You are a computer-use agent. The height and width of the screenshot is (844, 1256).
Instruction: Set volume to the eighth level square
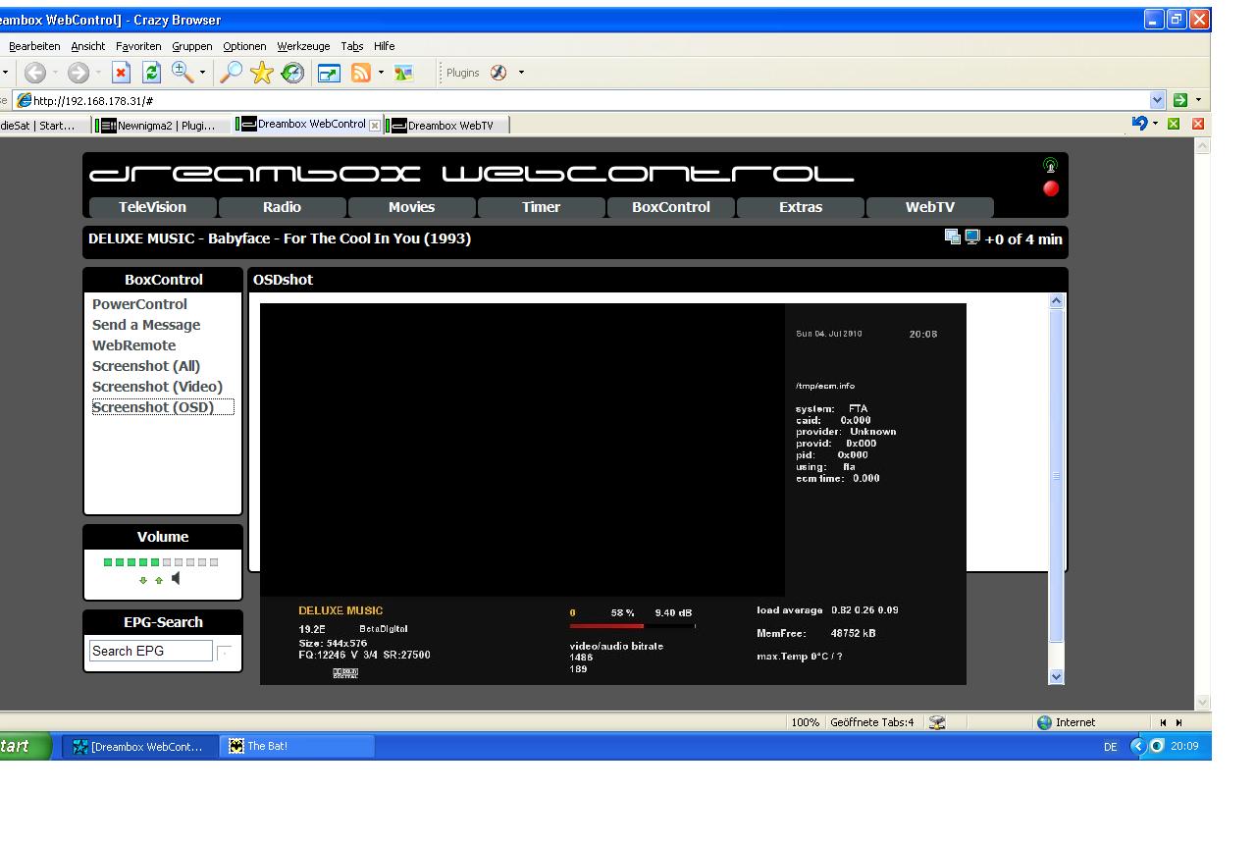[190, 562]
